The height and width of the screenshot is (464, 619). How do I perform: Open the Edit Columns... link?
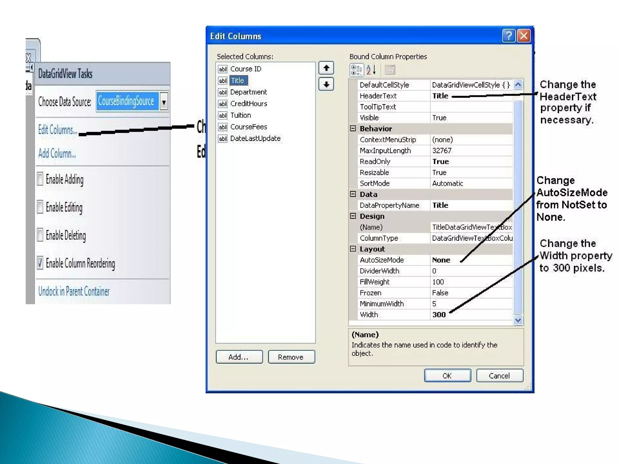coord(57,130)
